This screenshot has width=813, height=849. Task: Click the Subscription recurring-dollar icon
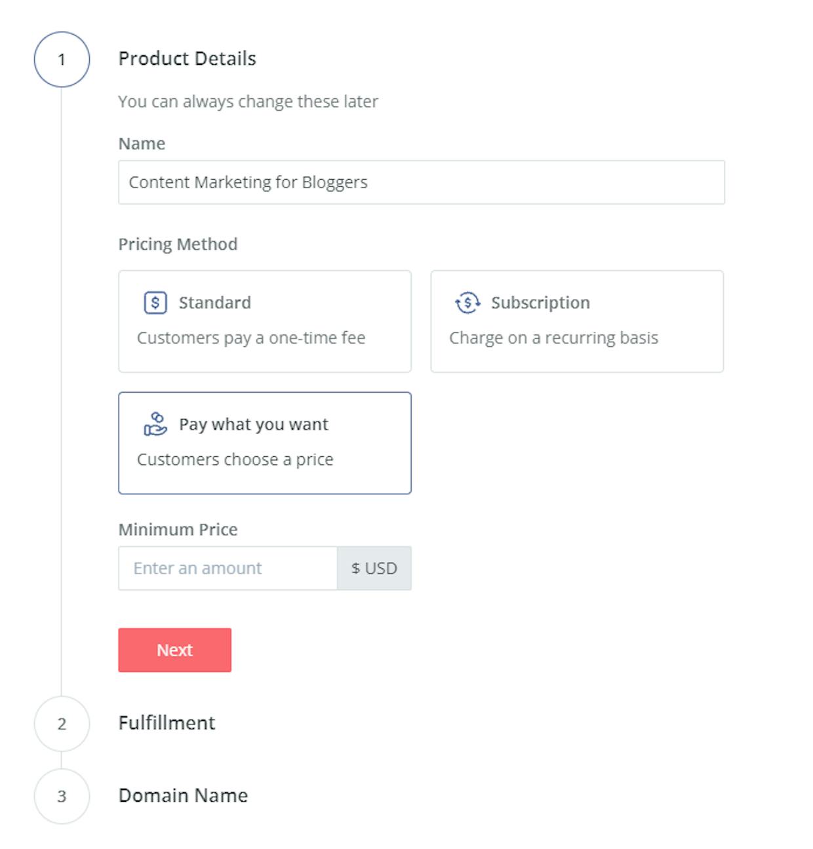pos(467,303)
